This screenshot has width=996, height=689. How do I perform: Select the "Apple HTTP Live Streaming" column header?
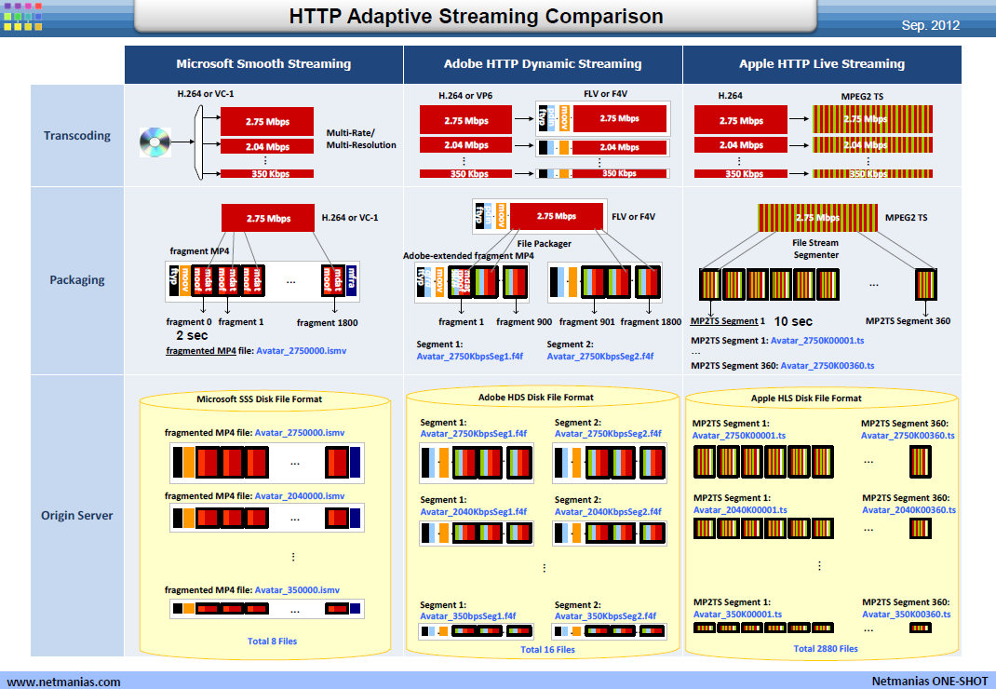pos(822,64)
